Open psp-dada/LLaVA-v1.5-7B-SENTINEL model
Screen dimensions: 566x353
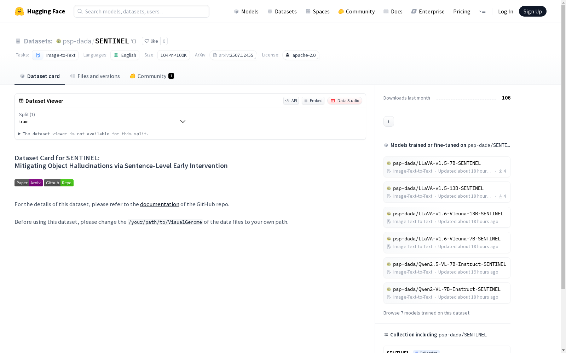pos(447,167)
